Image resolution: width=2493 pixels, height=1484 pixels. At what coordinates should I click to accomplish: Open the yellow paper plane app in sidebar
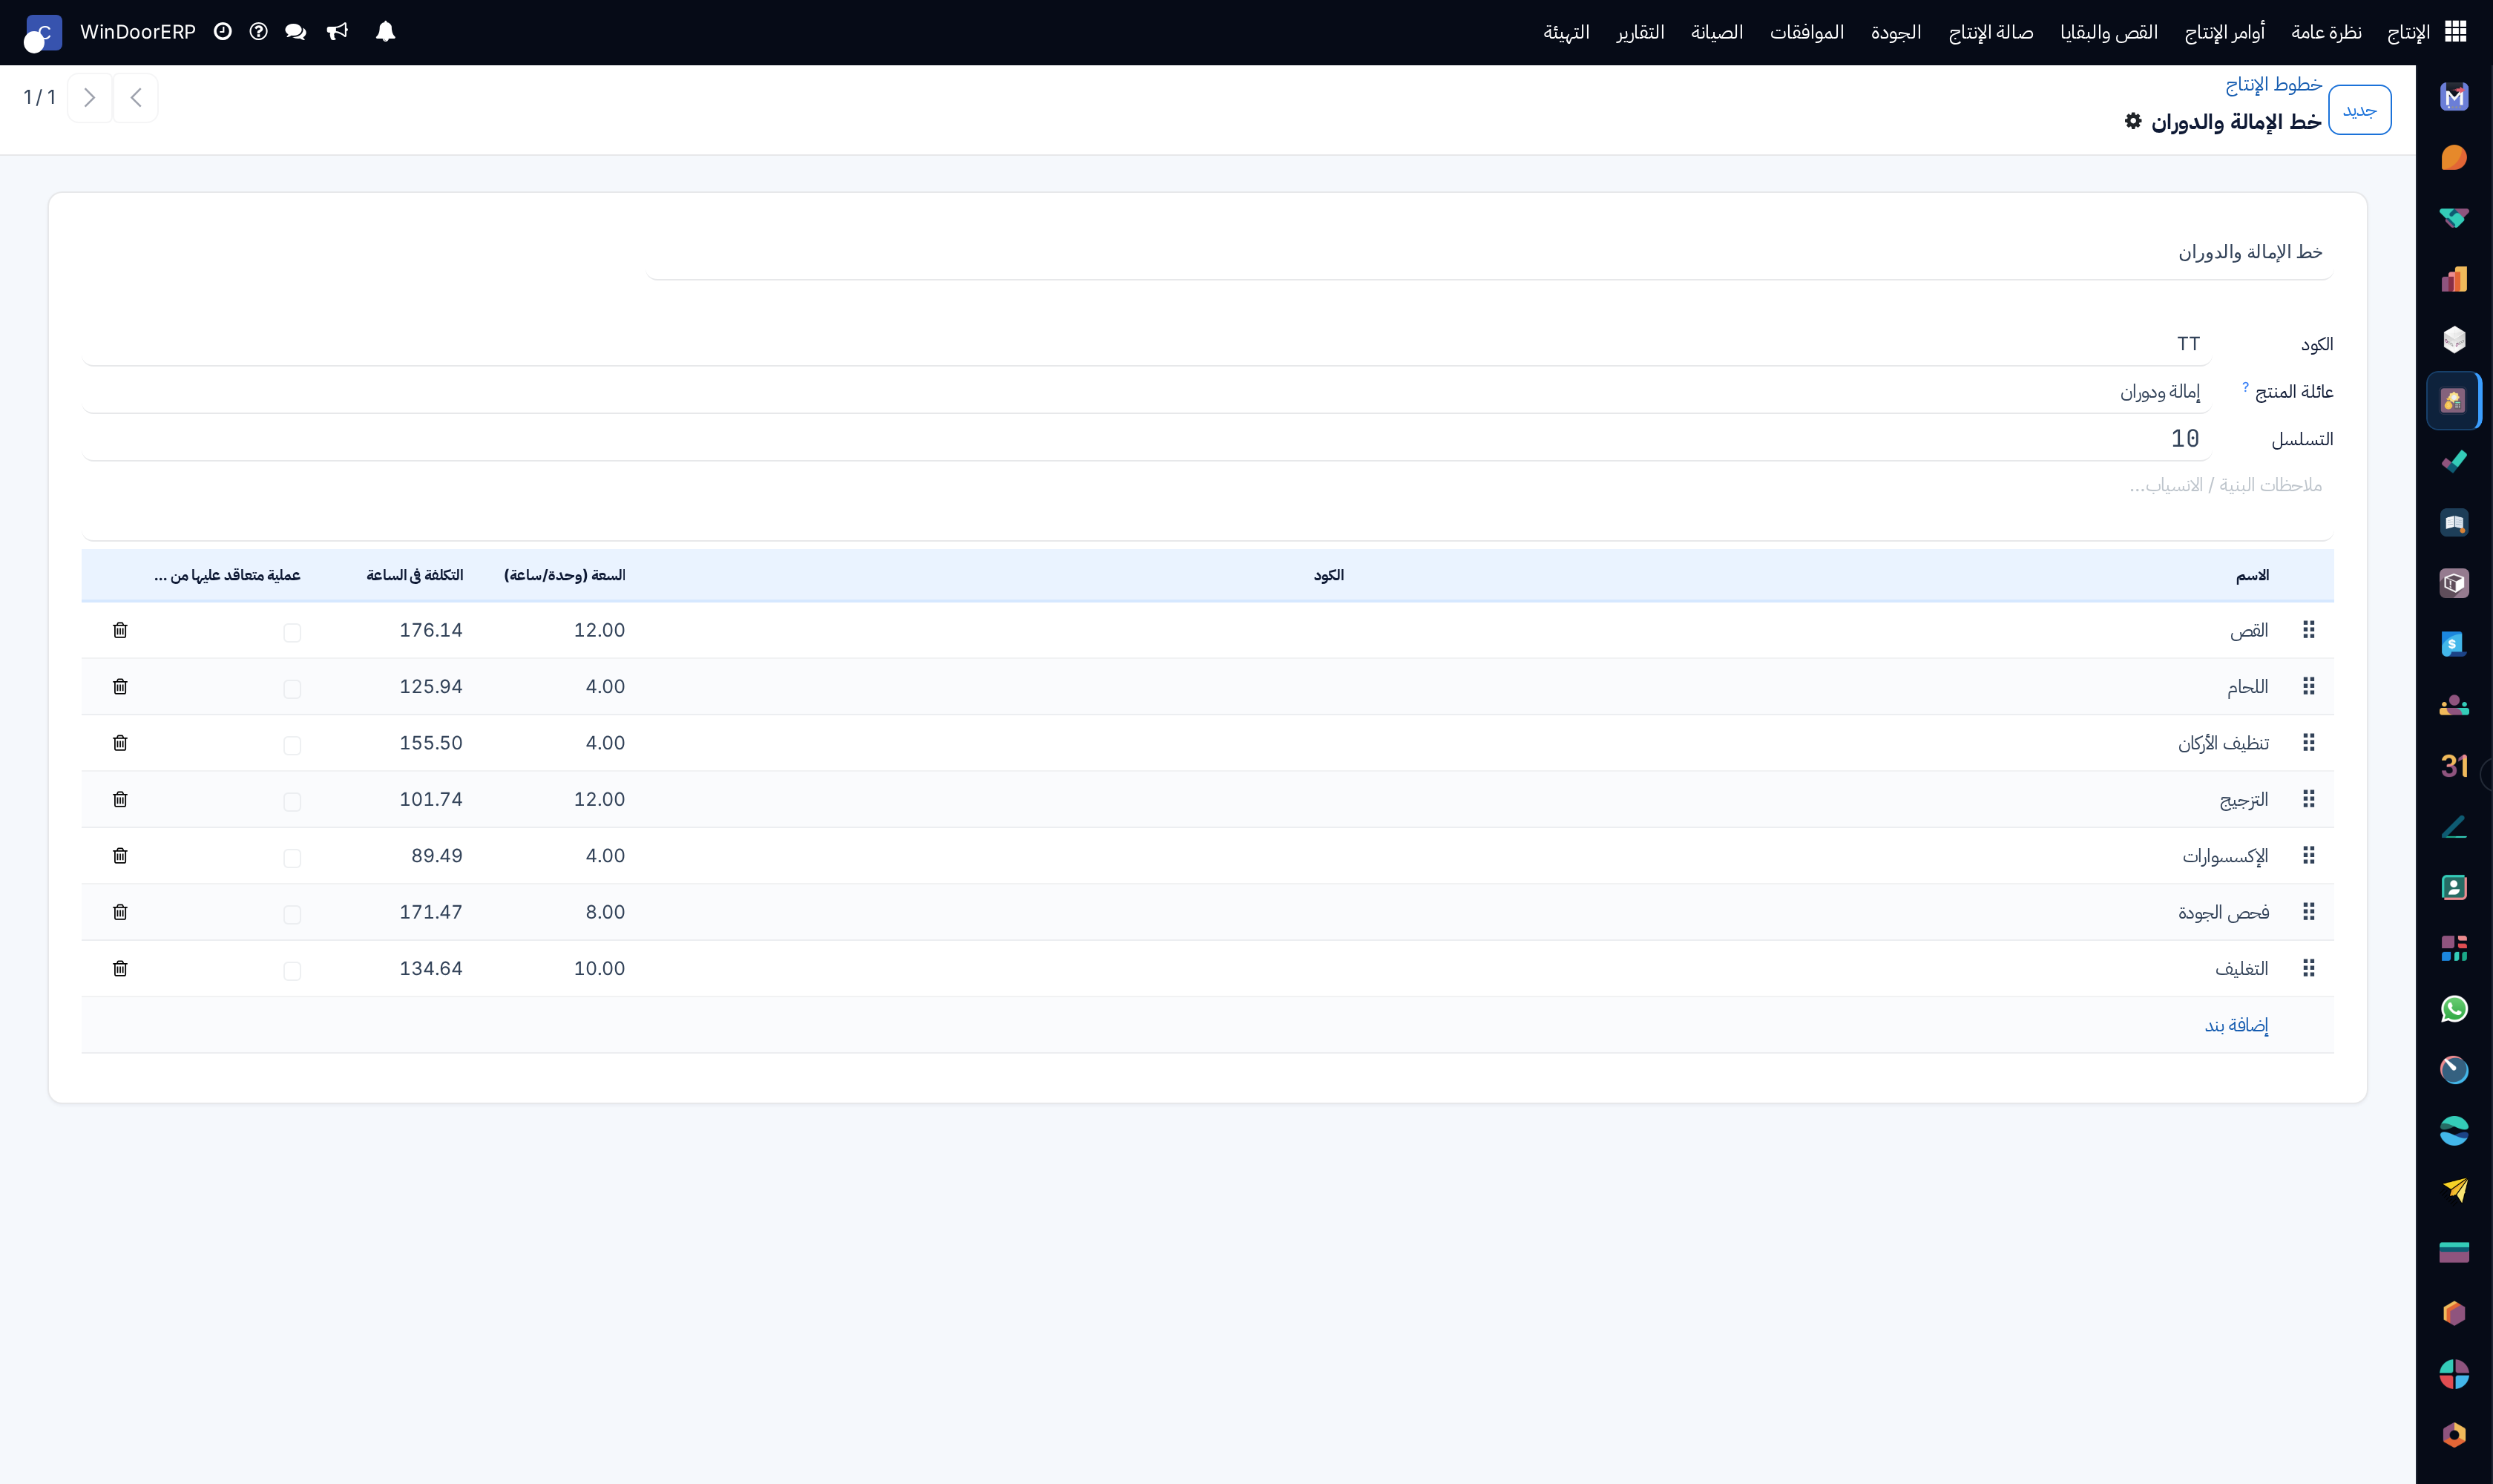point(2454,1191)
